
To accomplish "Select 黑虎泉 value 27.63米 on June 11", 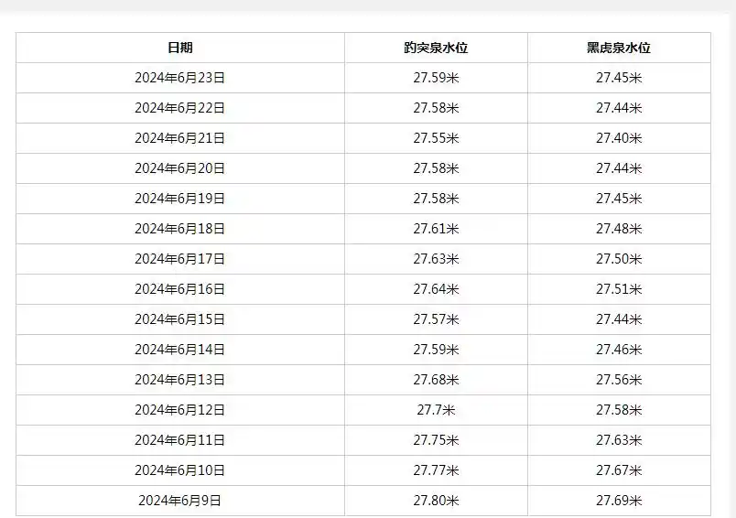I will 619,440.
